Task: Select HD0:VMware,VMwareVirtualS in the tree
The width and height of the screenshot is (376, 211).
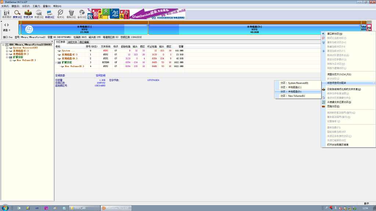Action: pyautogui.click(x=30, y=44)
